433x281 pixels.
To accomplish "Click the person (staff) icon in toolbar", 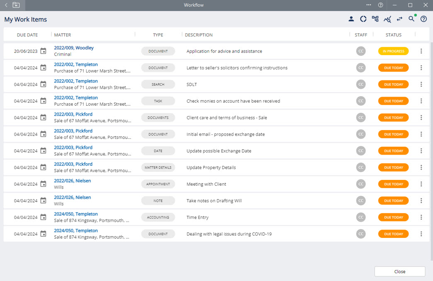I will (x=351, y=19).
